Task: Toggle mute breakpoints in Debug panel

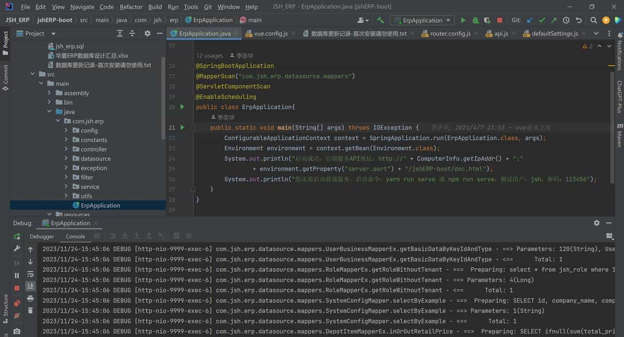Action: click(x=17, y=316)
